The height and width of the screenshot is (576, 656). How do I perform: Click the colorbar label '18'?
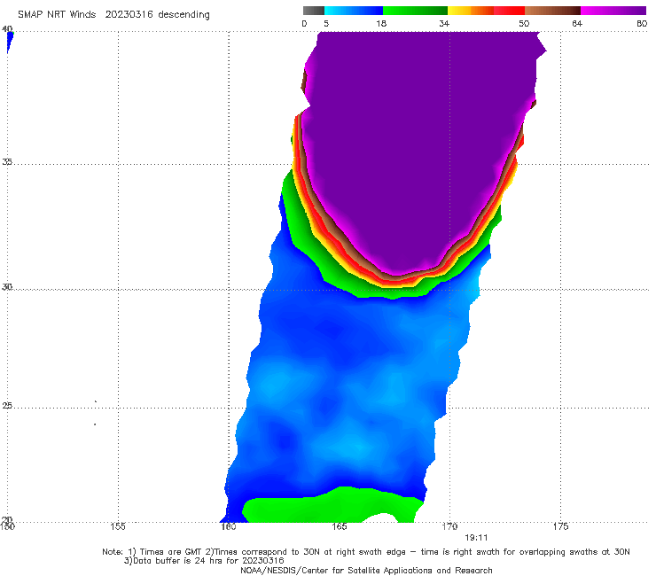tap(381, 23)
